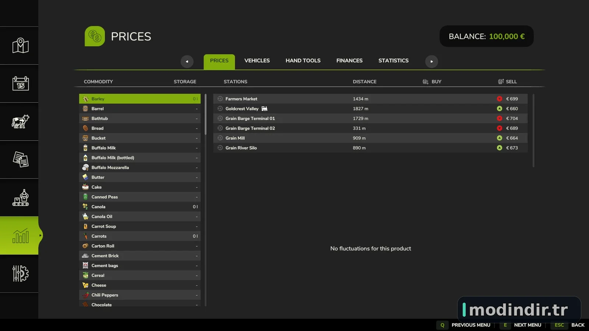Click the Storage column header
The width and height of the screenshot is (589, 331).
click(x=185, y=82)
